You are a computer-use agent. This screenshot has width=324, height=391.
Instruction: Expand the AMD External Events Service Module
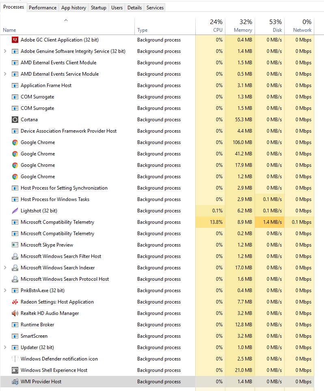pos(5,74)
